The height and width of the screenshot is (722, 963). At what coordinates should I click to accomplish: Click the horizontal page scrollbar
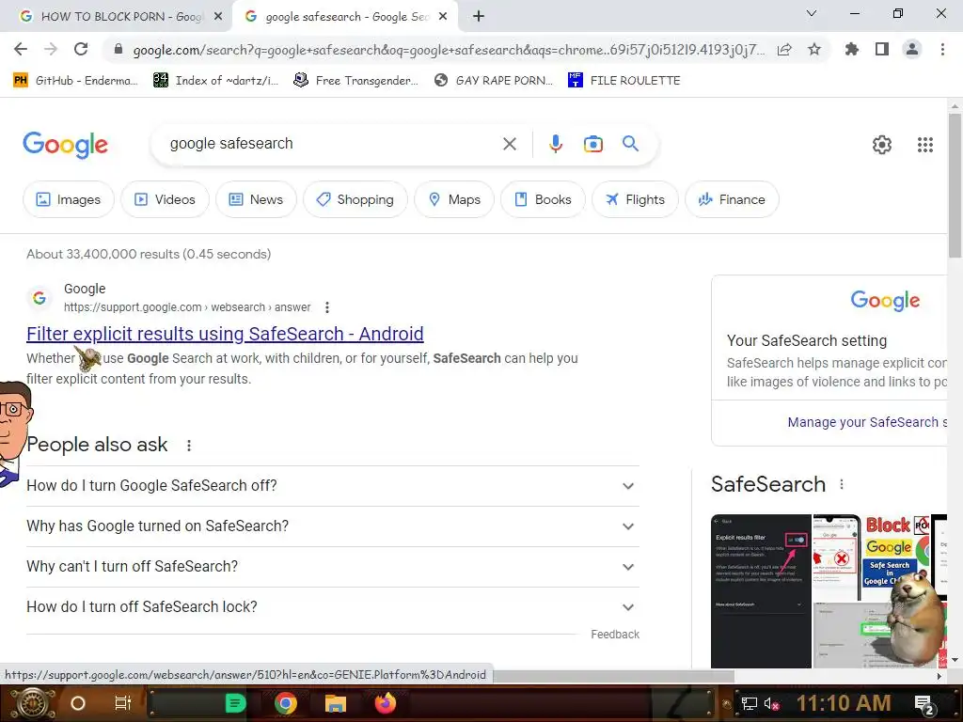click(614, 676)
